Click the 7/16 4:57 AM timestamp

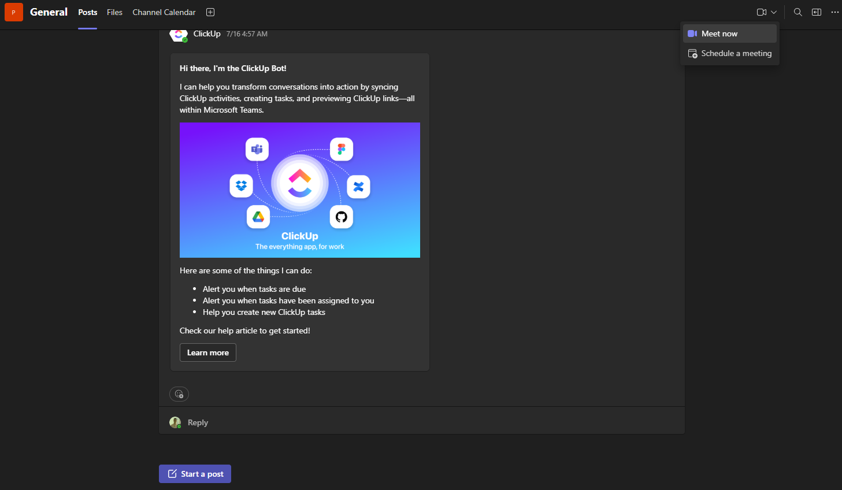tap(247, 34)
